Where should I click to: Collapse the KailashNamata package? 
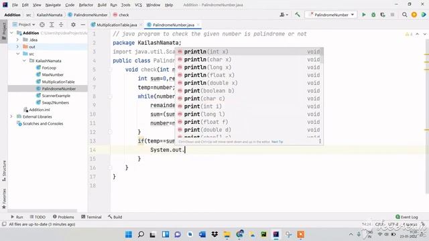[x=24, y=61]
